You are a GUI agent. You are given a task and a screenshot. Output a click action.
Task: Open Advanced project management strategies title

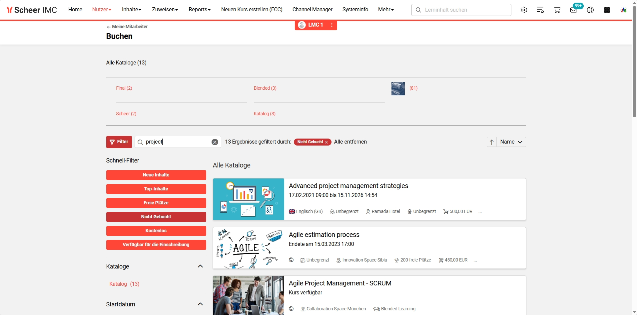(348, 186)
